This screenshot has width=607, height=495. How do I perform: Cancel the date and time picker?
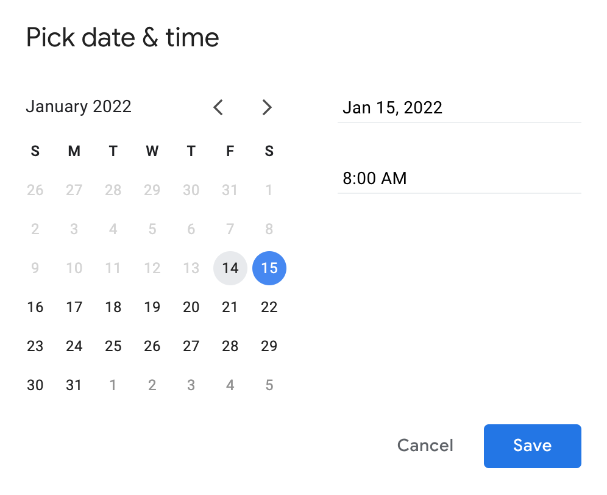pyautogui.click(x=425, y=446)
